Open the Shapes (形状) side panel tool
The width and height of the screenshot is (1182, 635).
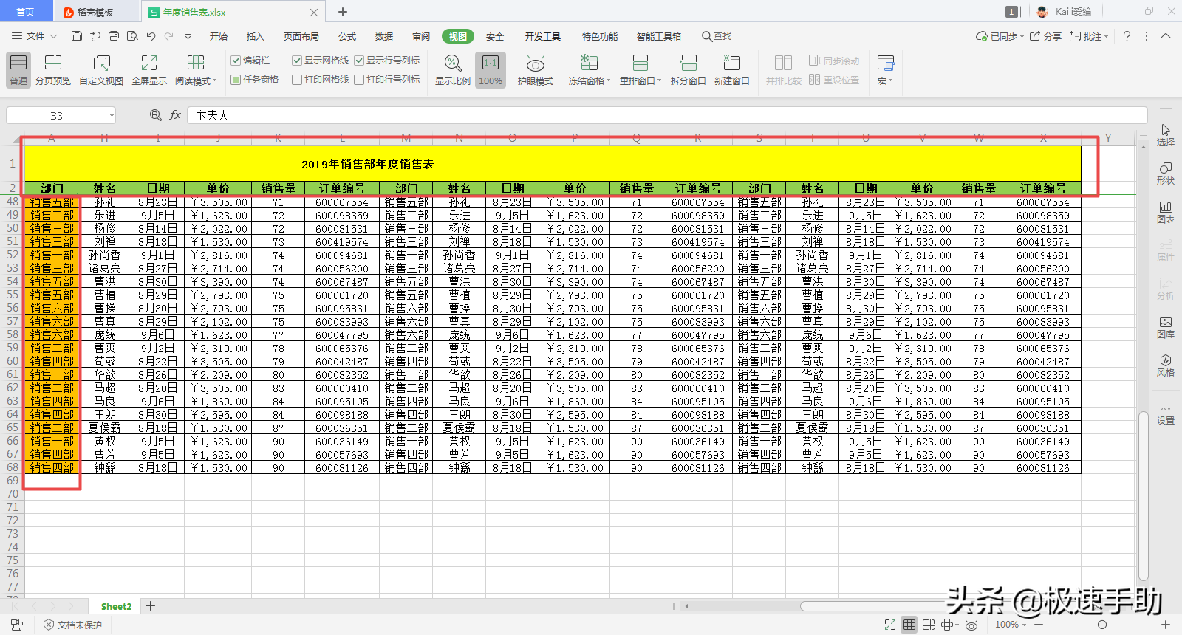(1165, 174)
